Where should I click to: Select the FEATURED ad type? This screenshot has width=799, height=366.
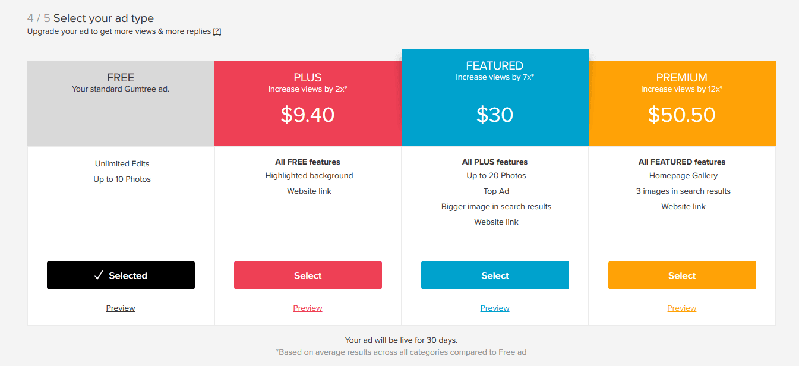pyautogui.click(x=495, y=276)
